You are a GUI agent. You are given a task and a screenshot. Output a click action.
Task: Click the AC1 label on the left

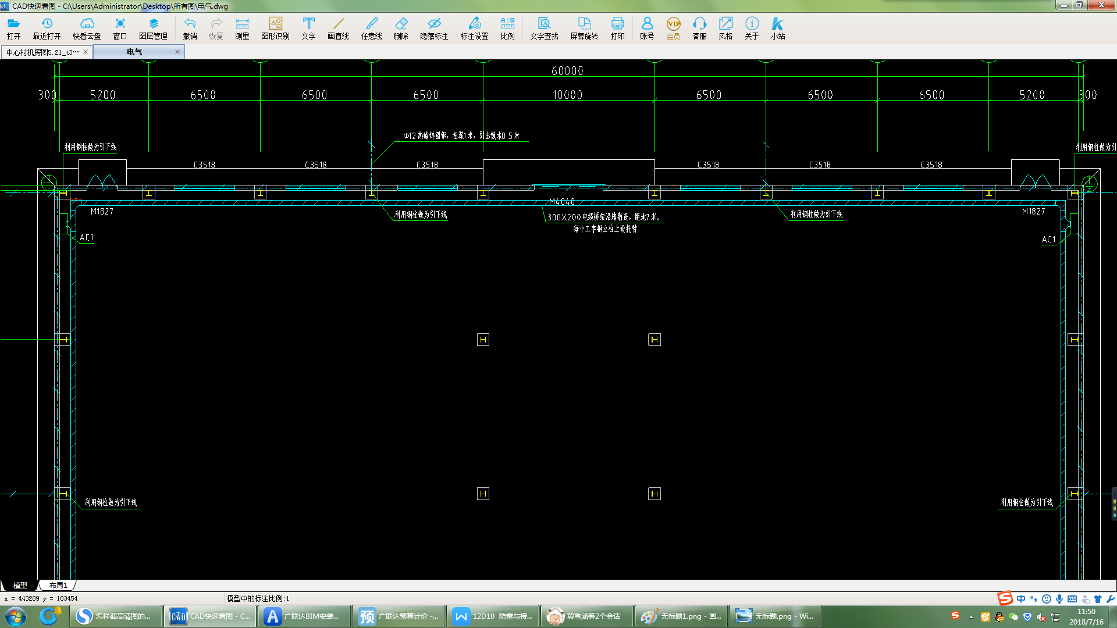(86, 237)
